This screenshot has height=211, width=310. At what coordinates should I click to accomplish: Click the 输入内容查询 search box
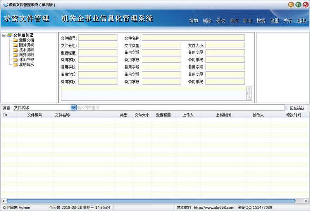tap(180, 108)
